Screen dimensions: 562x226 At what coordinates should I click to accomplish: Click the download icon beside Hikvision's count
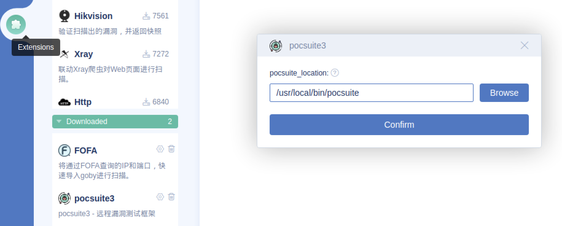[x=146, y=15]
